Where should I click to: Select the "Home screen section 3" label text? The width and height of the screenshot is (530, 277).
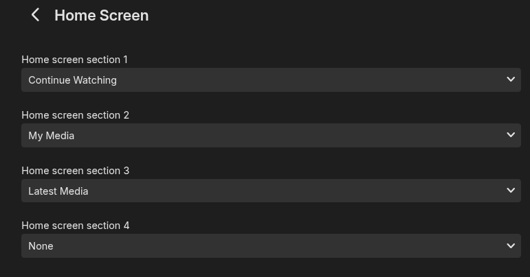(75, 171)
